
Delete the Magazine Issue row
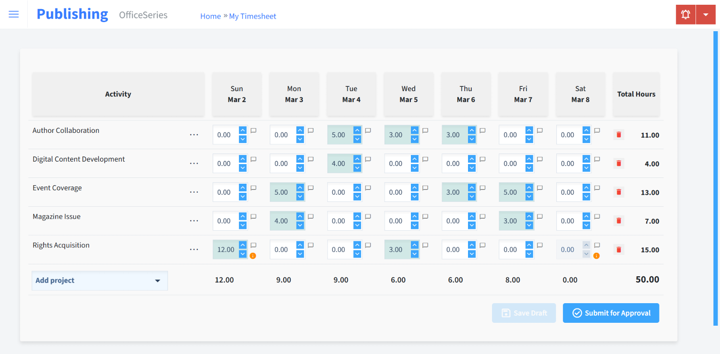click(618, 221)
